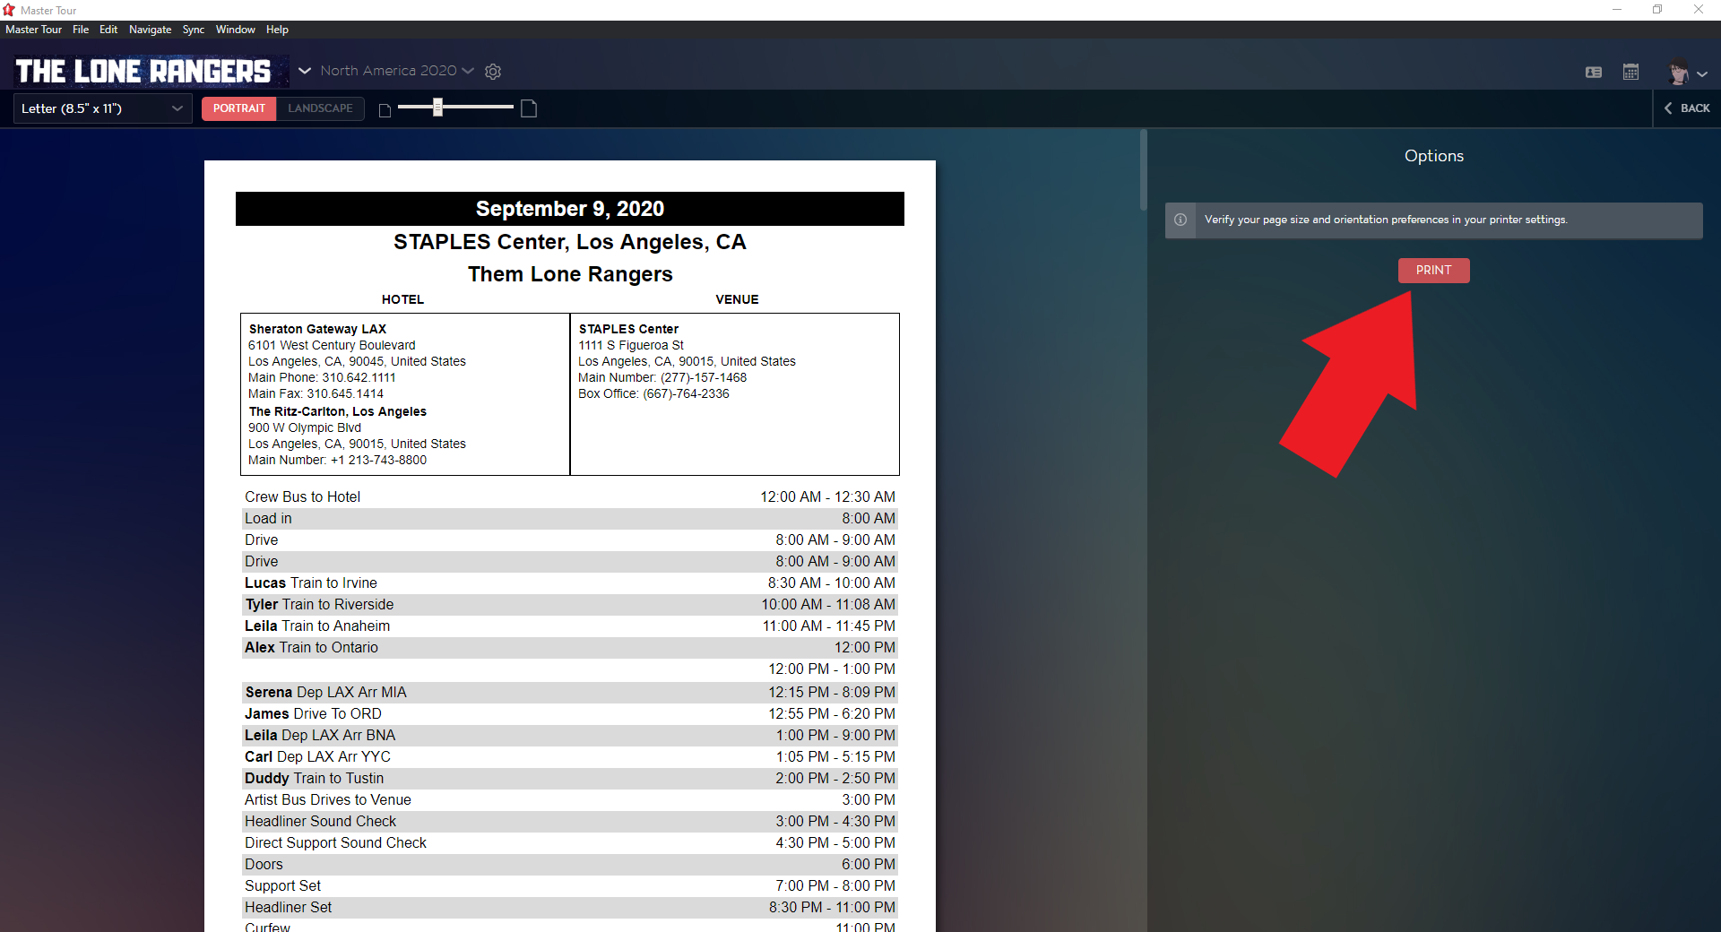Click the printer settings verification notice
This screenshot has width=1721, height=932.
click(x=1433, y=220)
